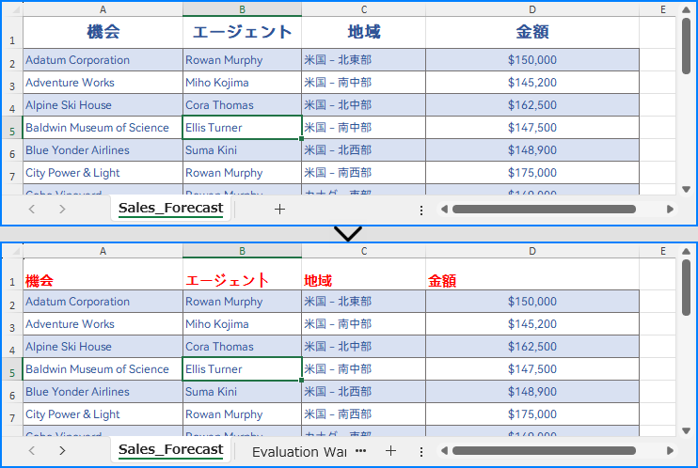Select Cora Thomas cell in bottom spreadsheet

[x=242, y=347]
